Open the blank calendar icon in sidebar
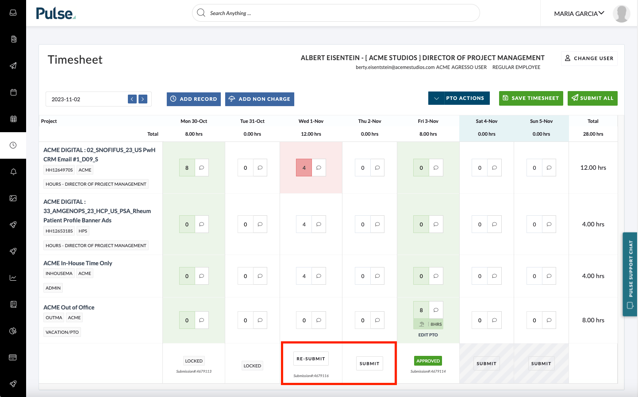The image size is (638, 397). pyautogui.click(x=13, y=92)
